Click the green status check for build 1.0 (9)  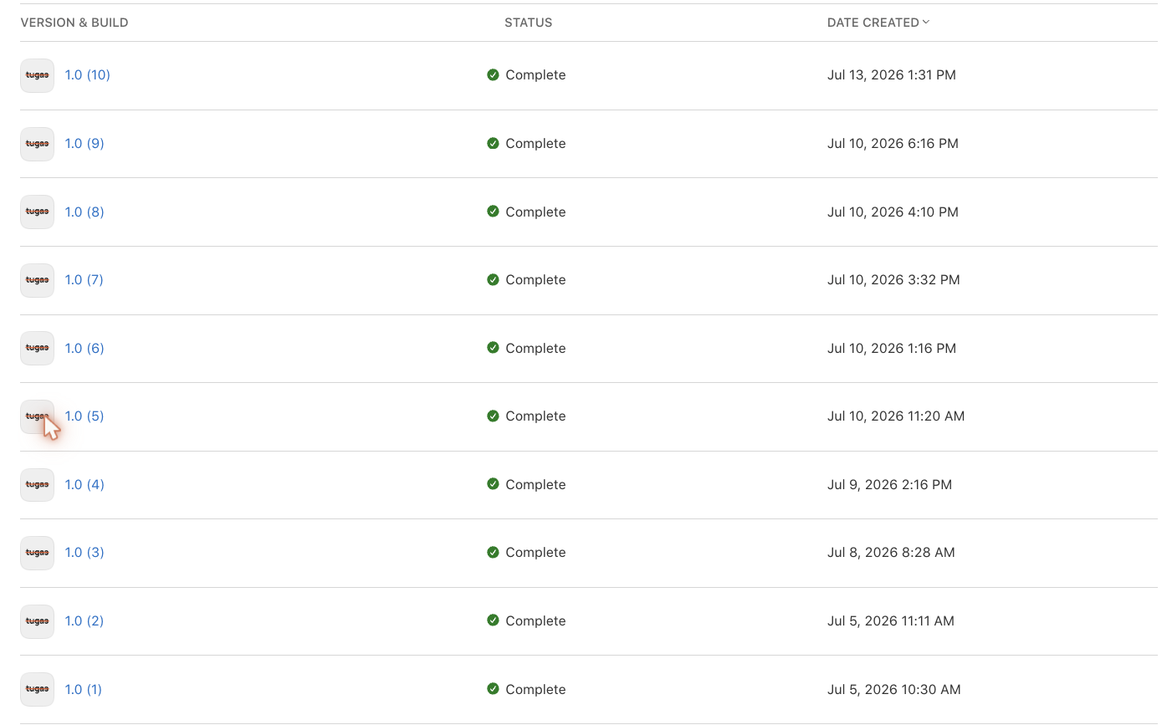493,143
